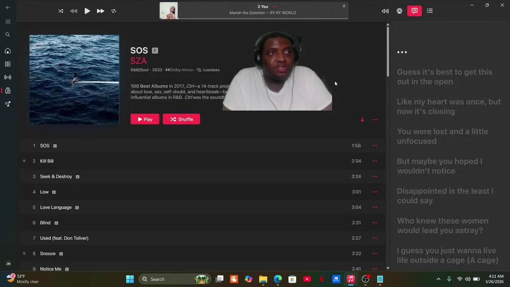This screenshot has width=510, height=287.
Task: Open the weather widget showing 53°F
Action: click(23, 279)
